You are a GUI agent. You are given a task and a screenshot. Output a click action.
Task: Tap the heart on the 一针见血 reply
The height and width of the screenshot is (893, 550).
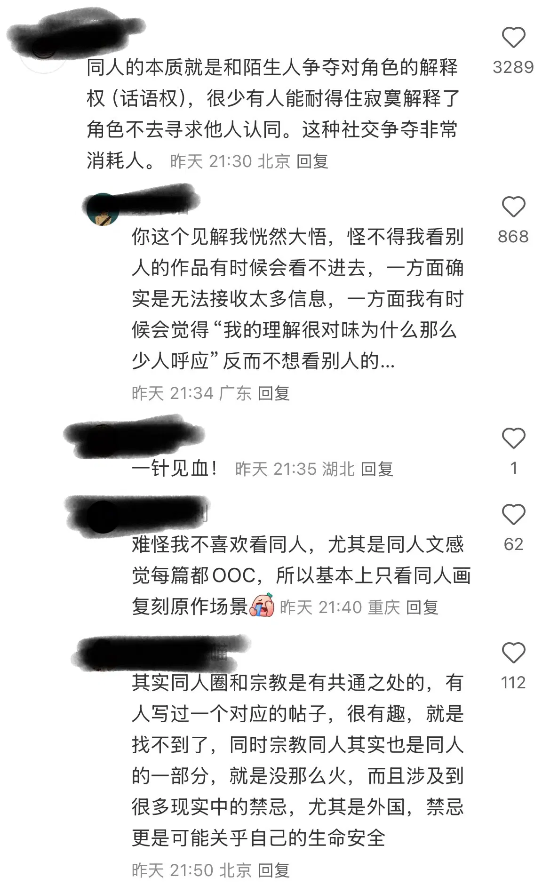click(x=513, y=439)
